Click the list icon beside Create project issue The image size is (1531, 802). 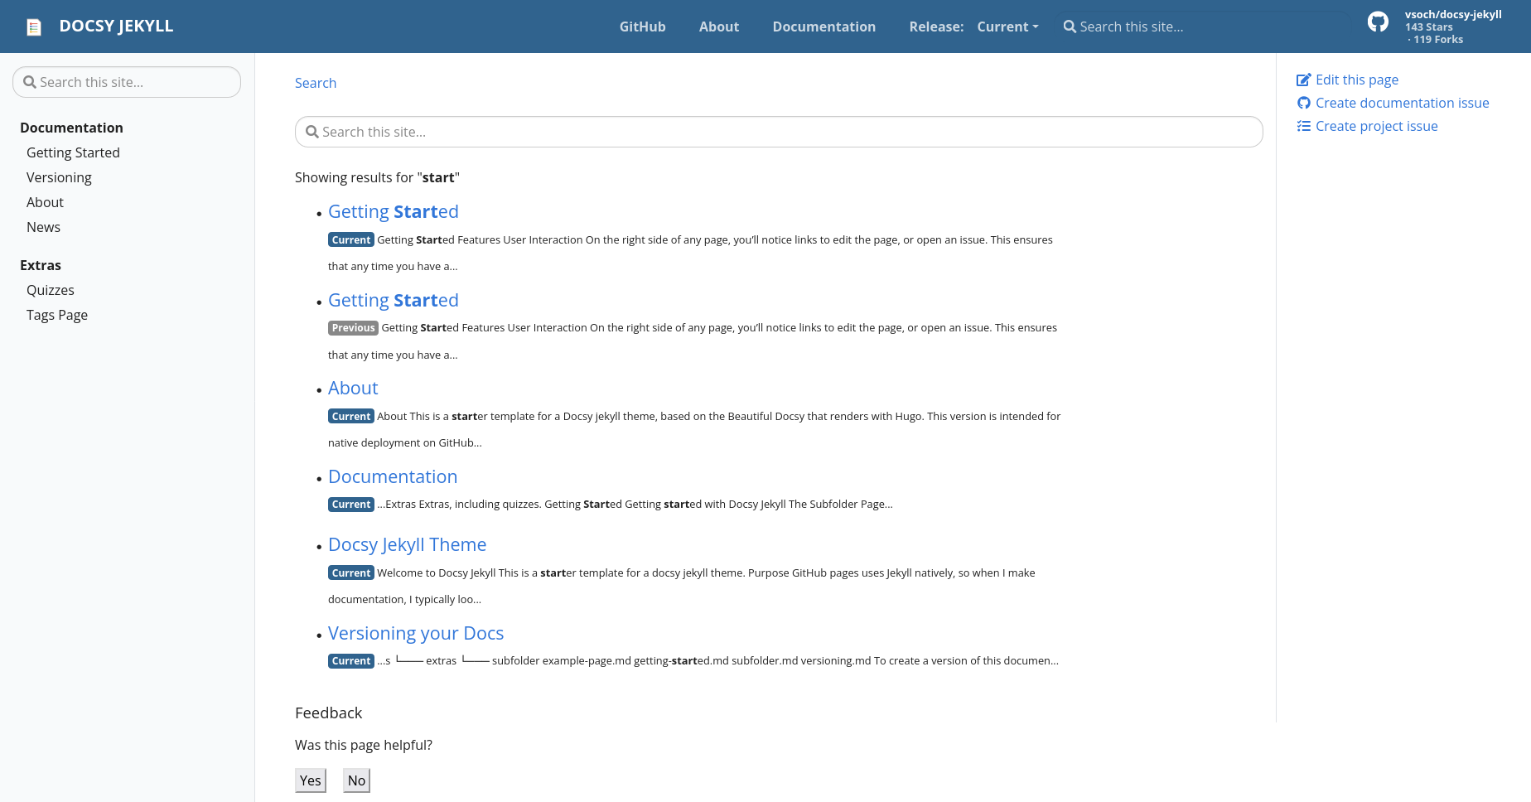[x=1304, y=125]
